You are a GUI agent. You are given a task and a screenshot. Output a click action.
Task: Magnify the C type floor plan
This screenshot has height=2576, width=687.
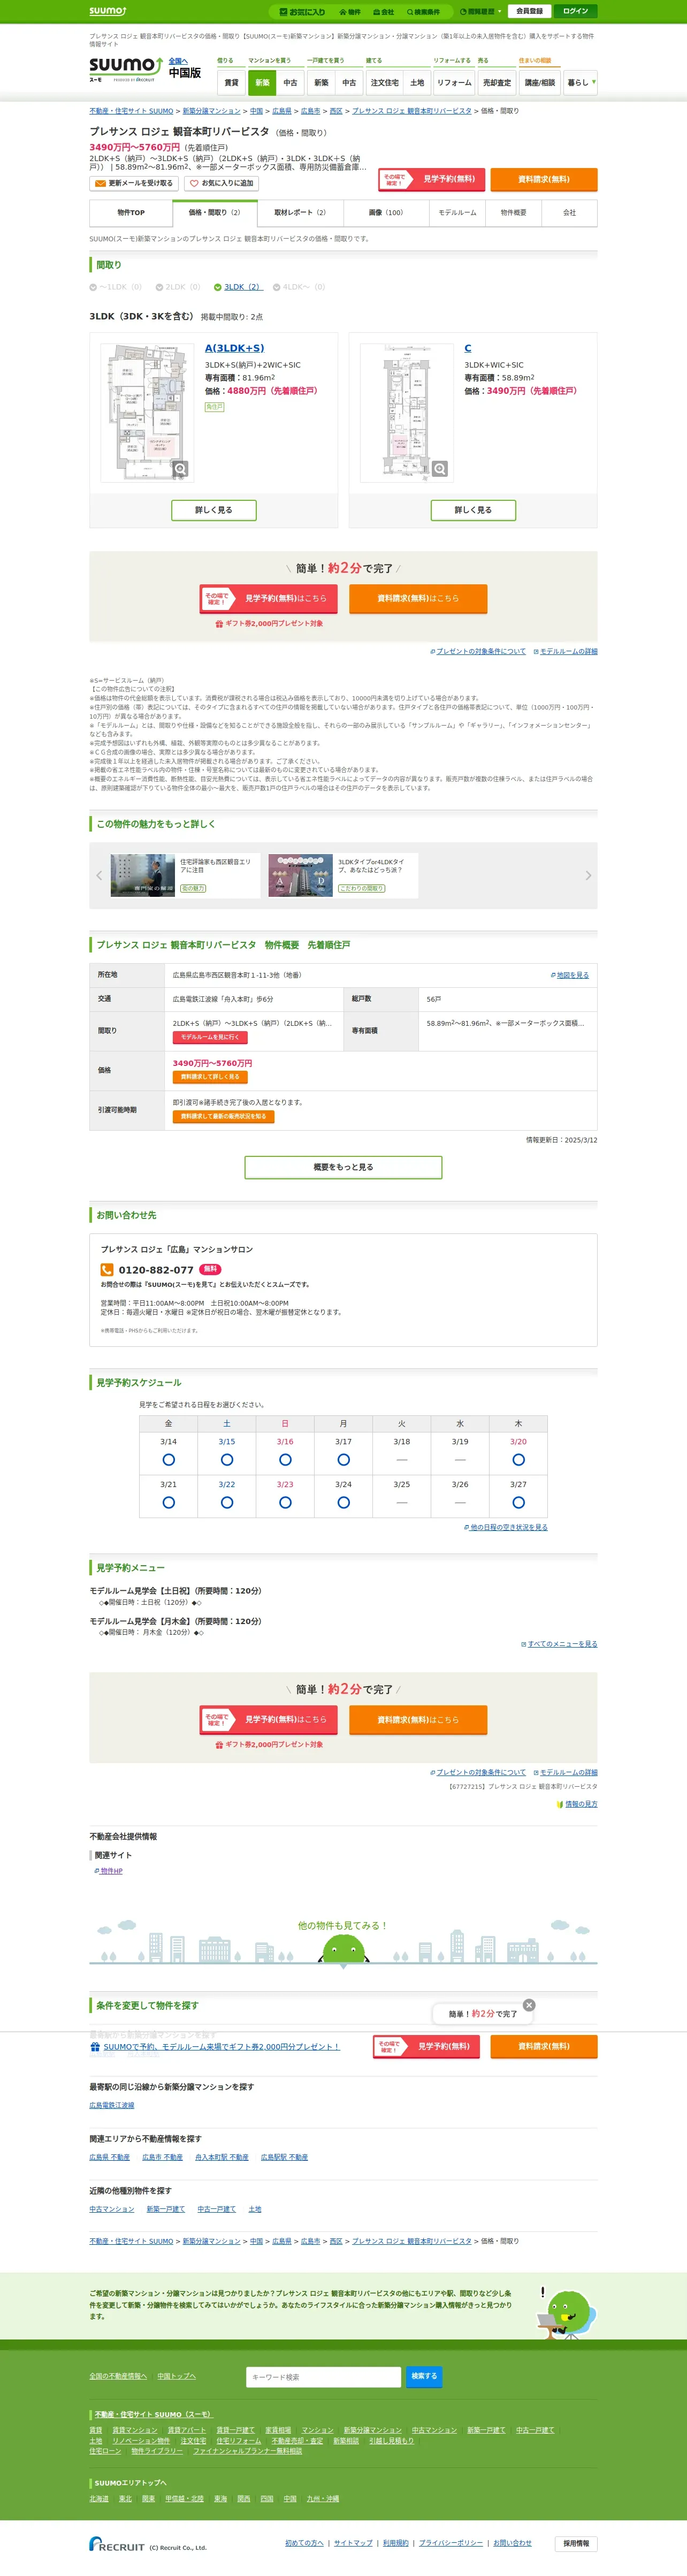[439, 469]
